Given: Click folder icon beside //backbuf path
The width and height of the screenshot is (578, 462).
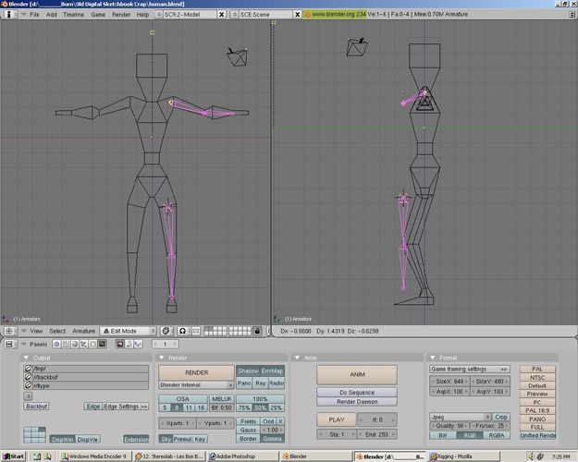Looking at the screenshot, I should pos(28,377).
